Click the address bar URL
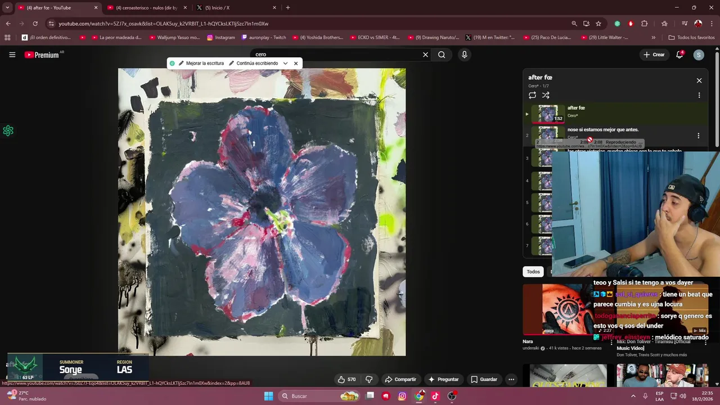Image resolution: width=720 pixels, height=405 pixels. click(x=164, y=24)
